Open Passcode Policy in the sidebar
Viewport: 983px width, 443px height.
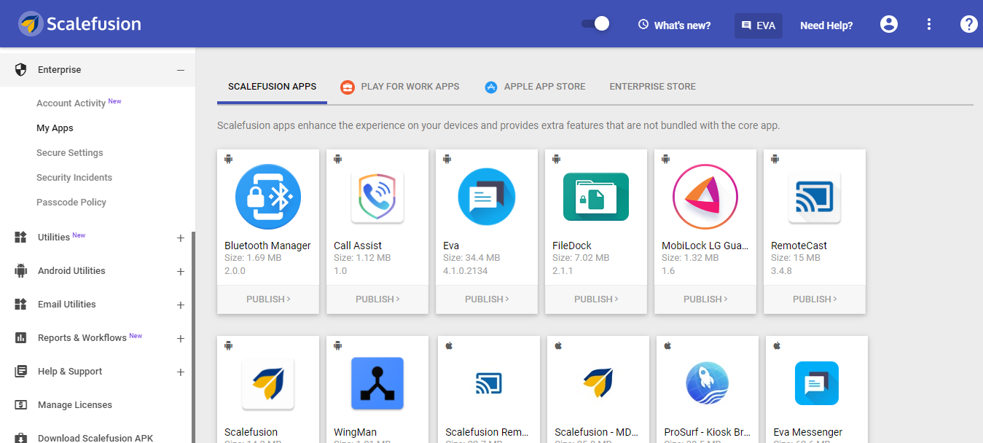[x=71, y=203]
